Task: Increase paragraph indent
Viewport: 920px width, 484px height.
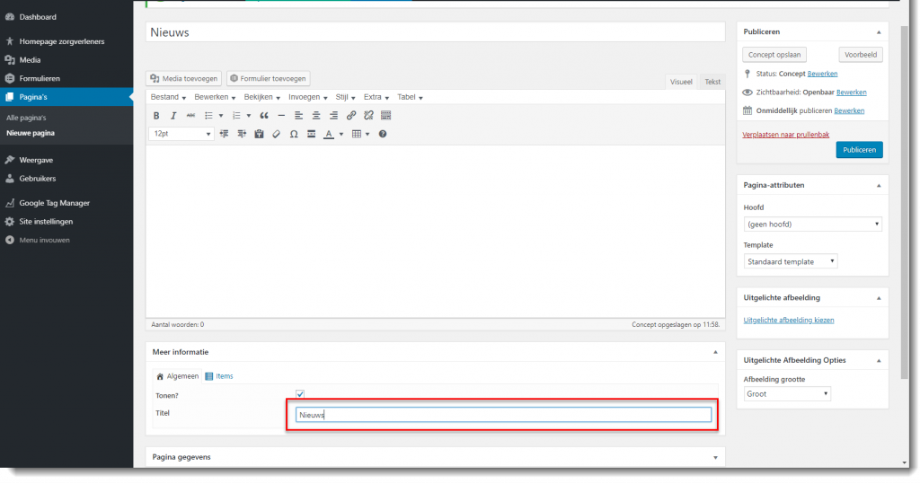Action: [242, 135]
